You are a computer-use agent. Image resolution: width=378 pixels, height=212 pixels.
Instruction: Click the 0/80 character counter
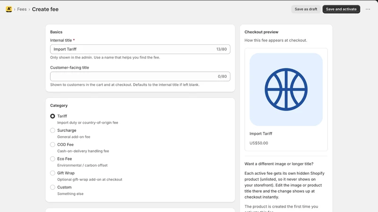pos(222,76)
